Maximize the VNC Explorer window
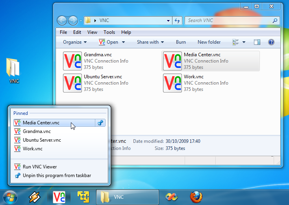This screenshot has height=205, width=289. click(257, 6)
